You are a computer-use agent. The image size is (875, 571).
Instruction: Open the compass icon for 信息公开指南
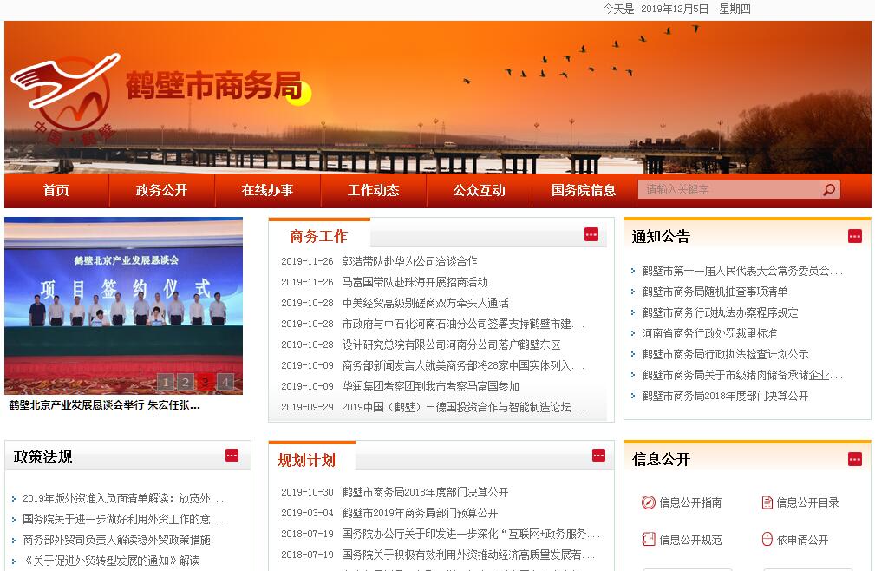[648, 502]
